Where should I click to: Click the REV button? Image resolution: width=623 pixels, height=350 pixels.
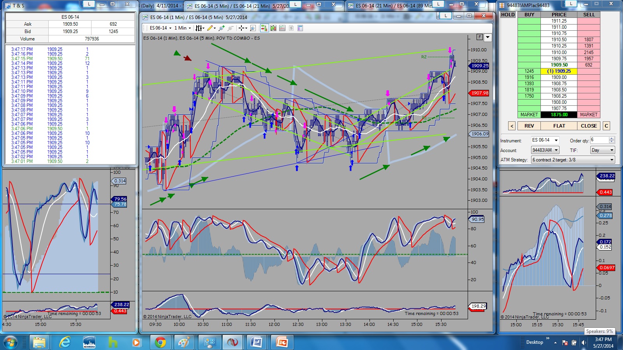tap(529, 126)
